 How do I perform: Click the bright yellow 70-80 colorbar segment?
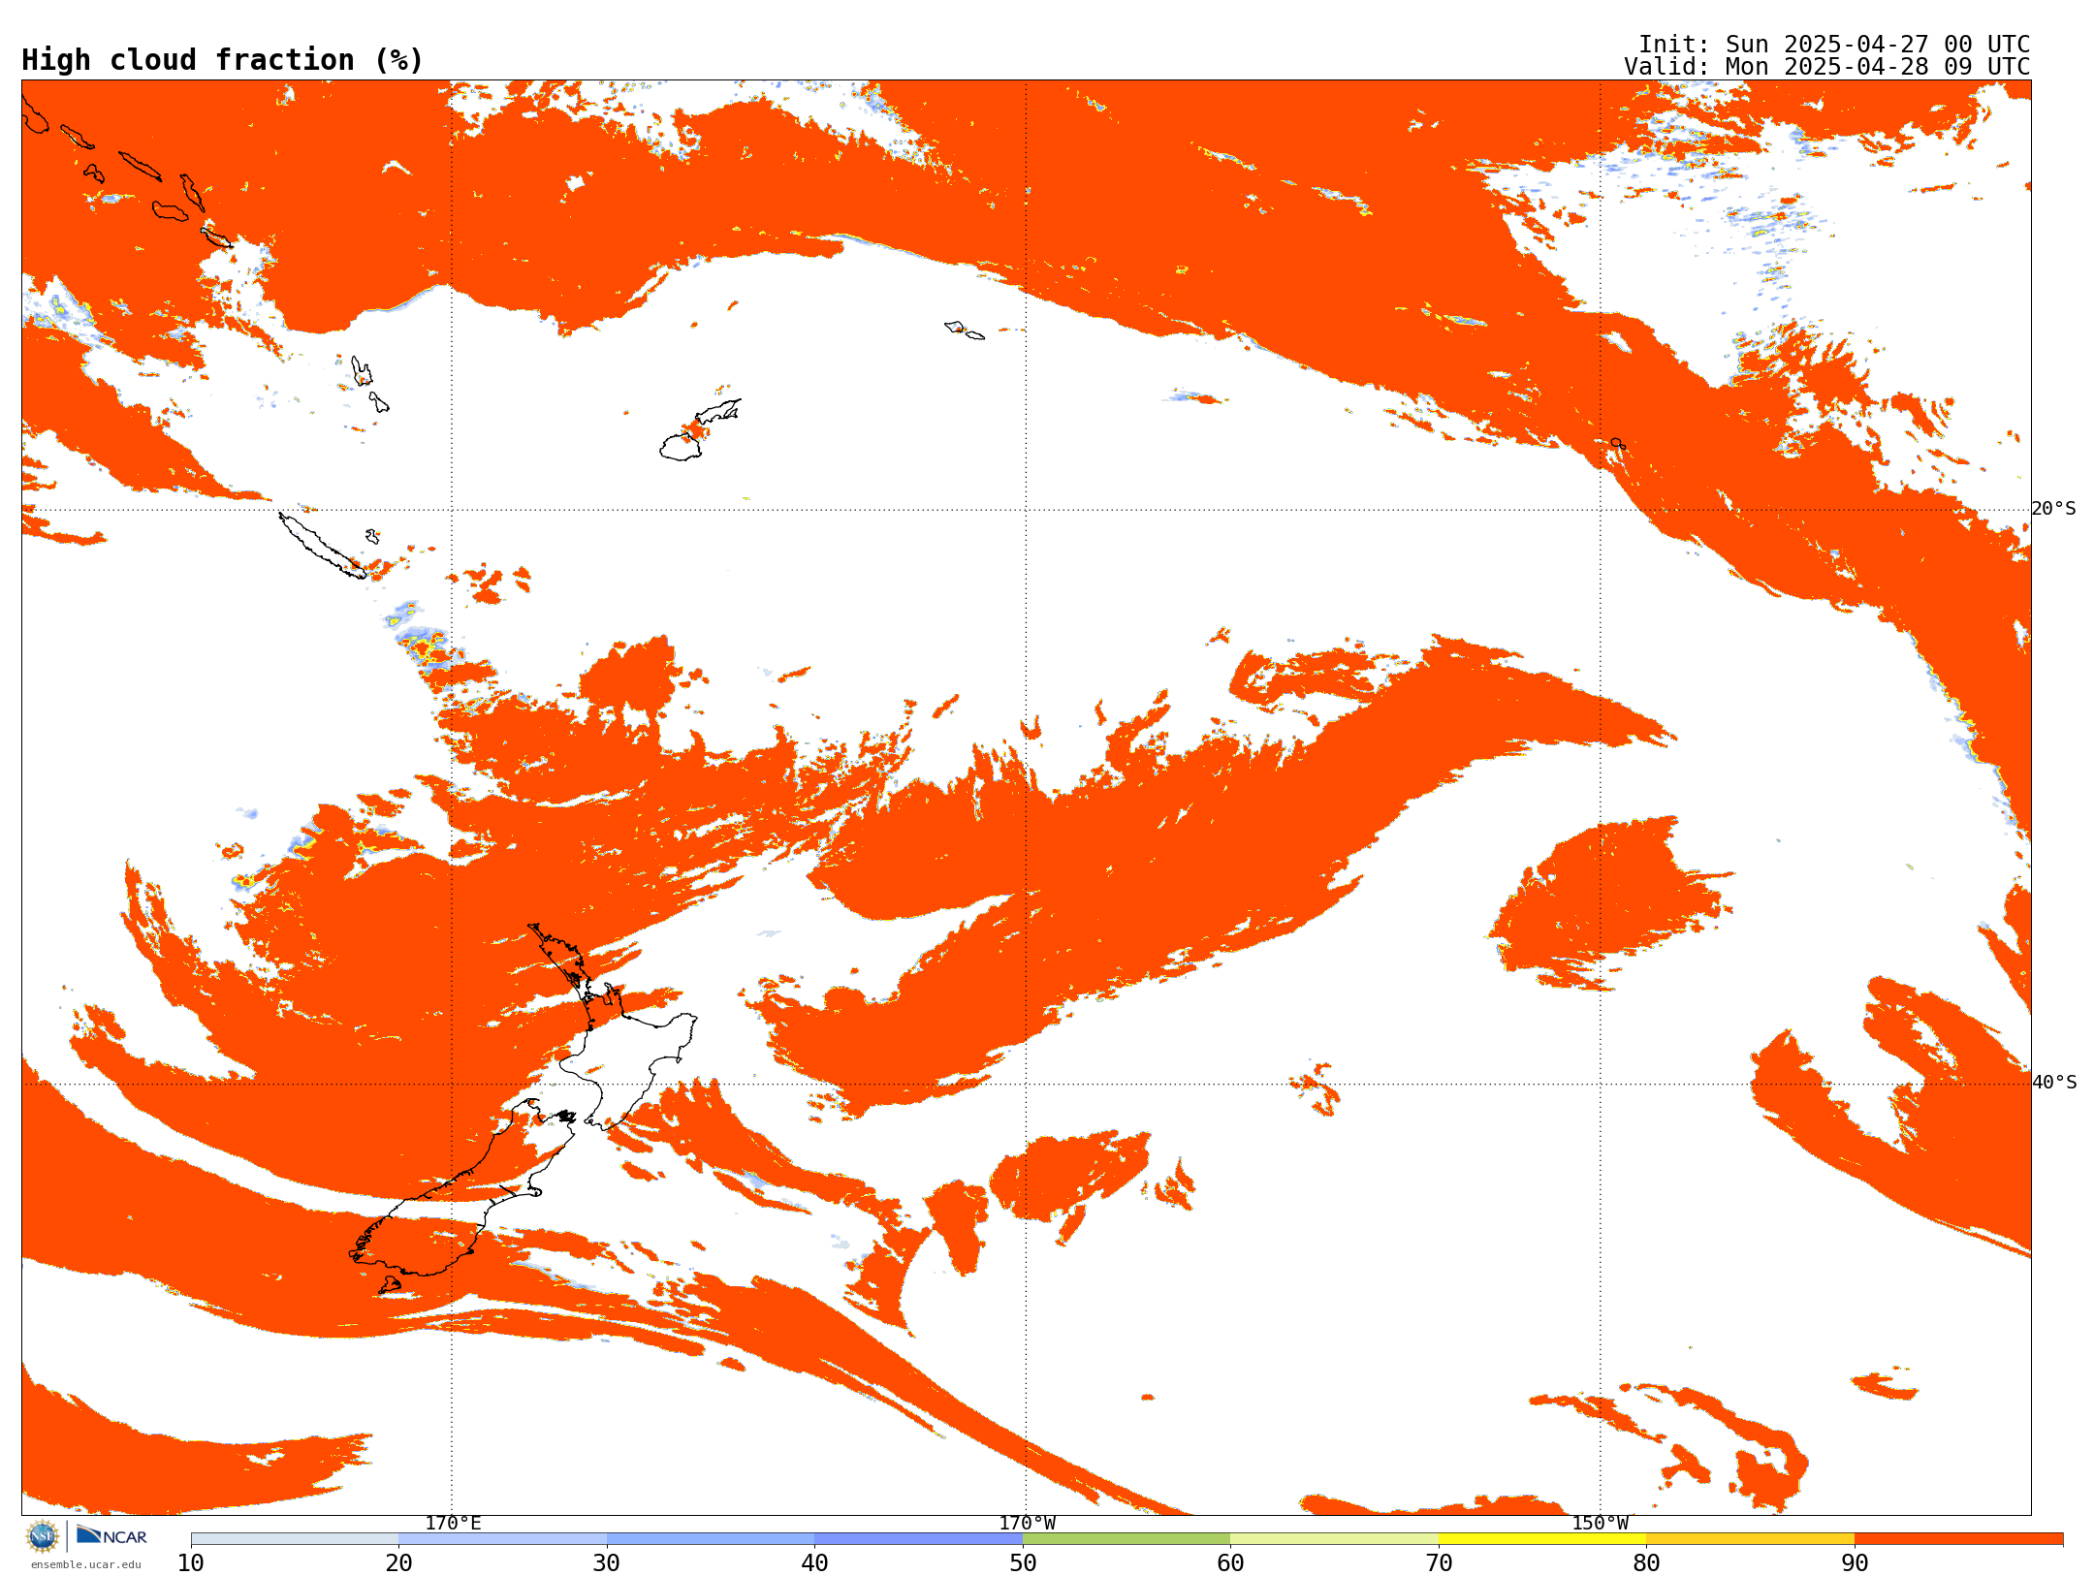[x=1542, y=1539]
